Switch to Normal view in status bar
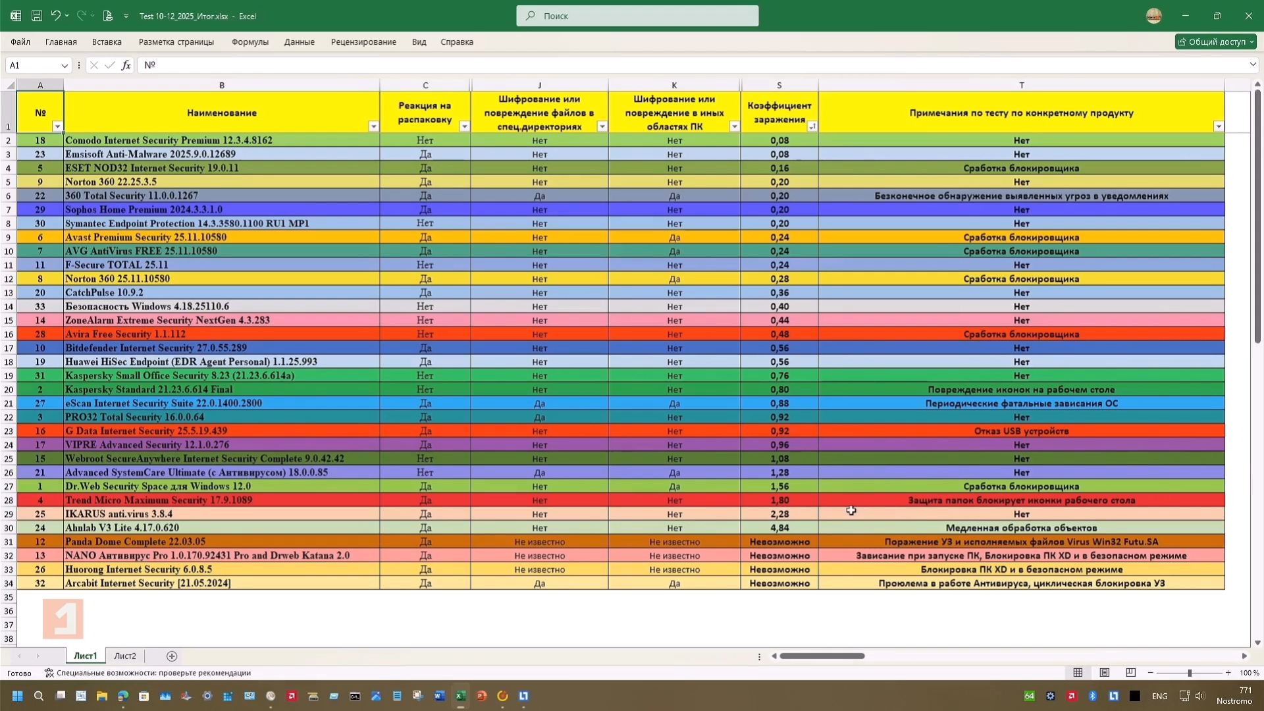Image resolution: width=1264 pixels, height=711 pixels. (1078, 673)
